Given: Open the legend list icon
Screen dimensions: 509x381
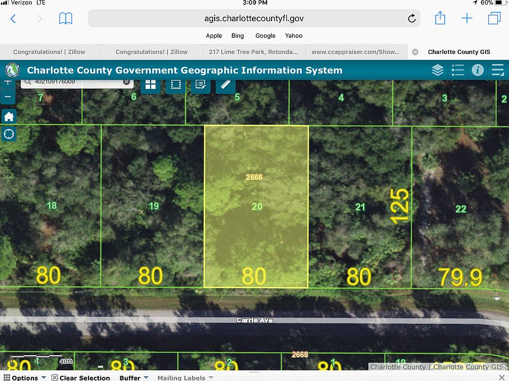Looking at the screenshot, I should (x=458, y=70).
